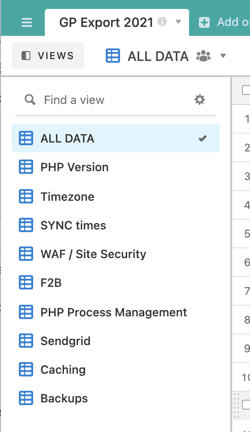This screenshot has height=432, width=250.
Task: Toggle the VIEWS sidebar button
Action: (48, 56)
